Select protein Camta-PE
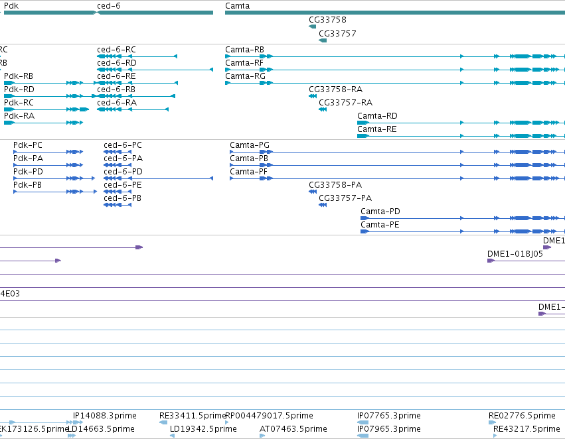Viewport: 565px width, 439px height. [x=463, y=231]
